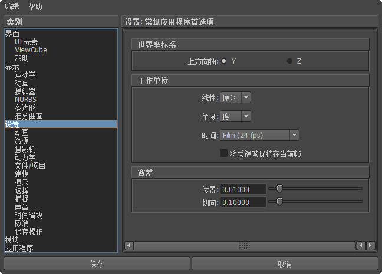The image size is (382, 274).
Task: Select Y as the up axis
Action: (223, 61)
